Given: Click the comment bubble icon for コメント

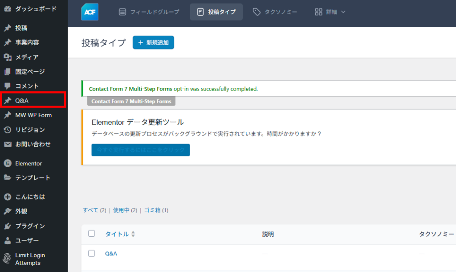Looking at the screenshot, I should click(8, 86).
